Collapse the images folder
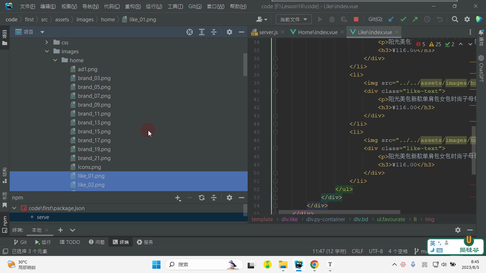 click(x=47, y=52)
